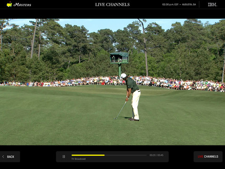The height and width of the screenshot is (169, 225).
Task: Go back with the BACK button
Action: coord(10,157)
